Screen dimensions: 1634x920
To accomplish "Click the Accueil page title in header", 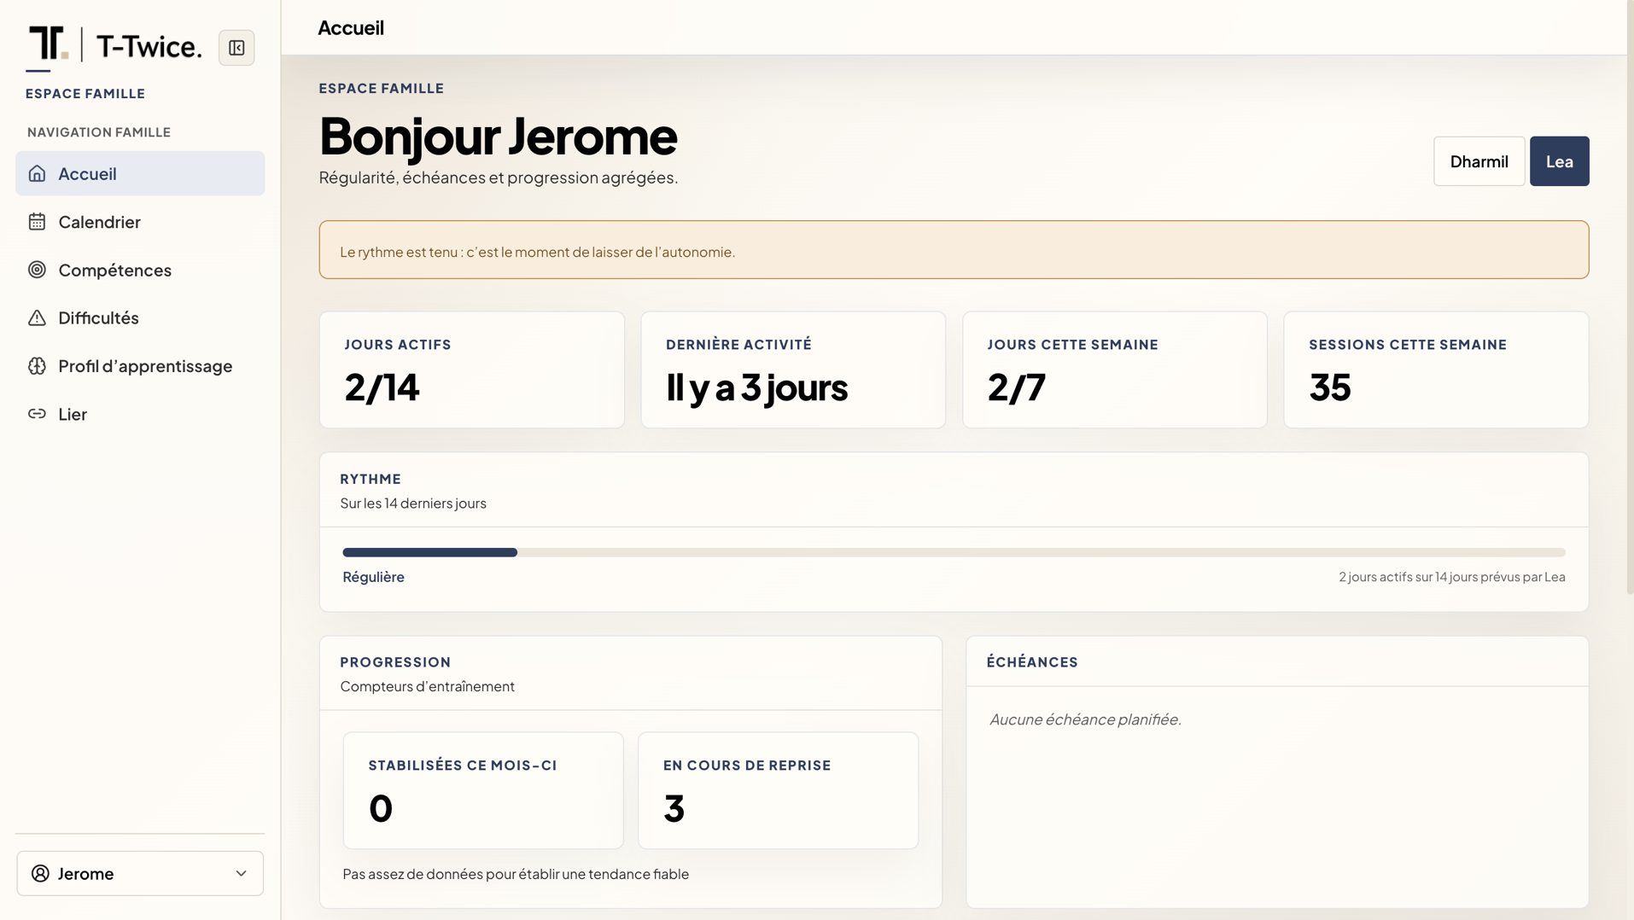I will coord(351,27).
